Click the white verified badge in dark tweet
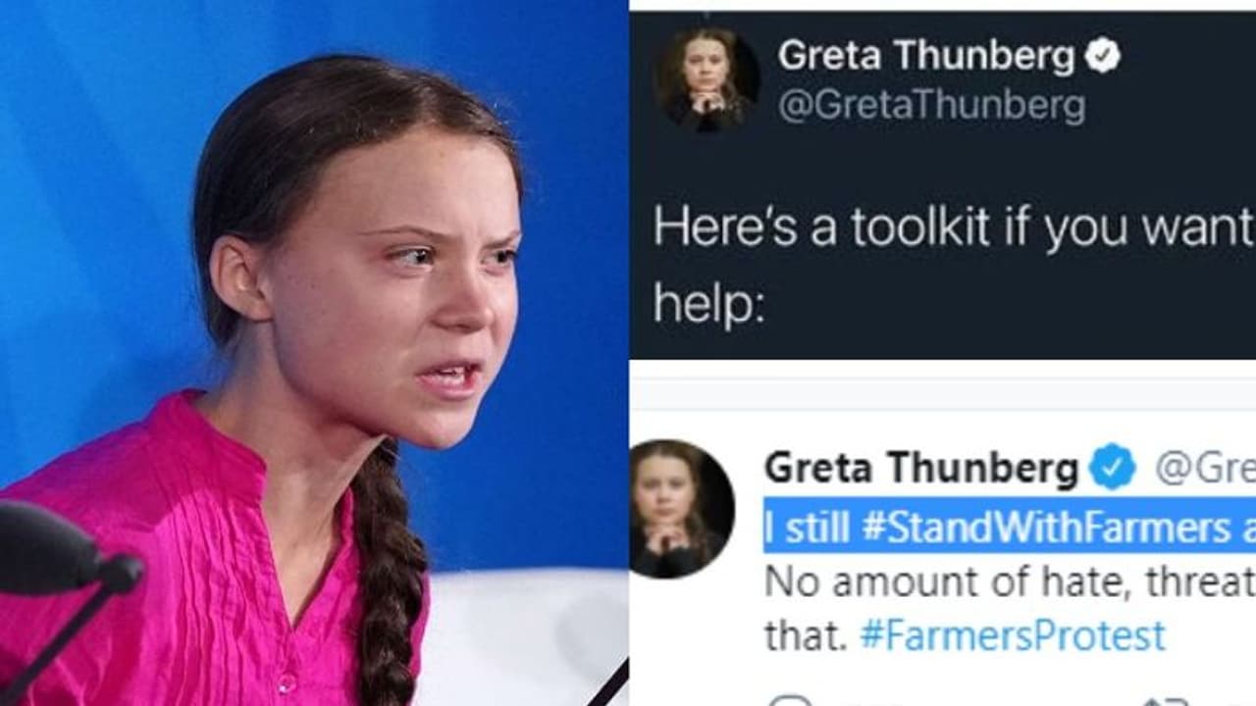Image resolution: width=1256 pixels, height=706 pixels. [x=1103, y=58]
